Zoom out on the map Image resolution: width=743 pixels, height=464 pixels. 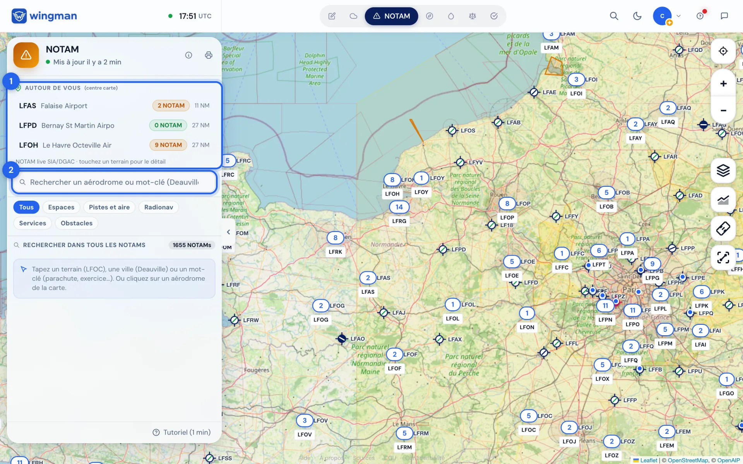tap(723, 110)
